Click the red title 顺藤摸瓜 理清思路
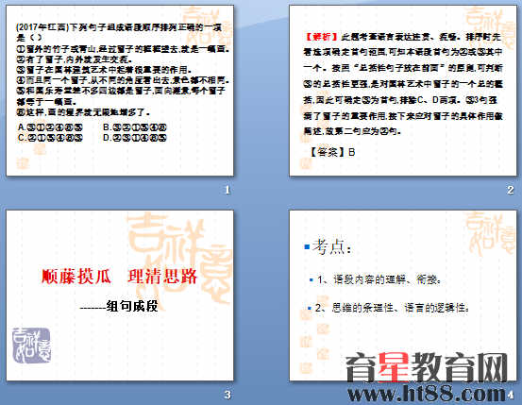 119,276
